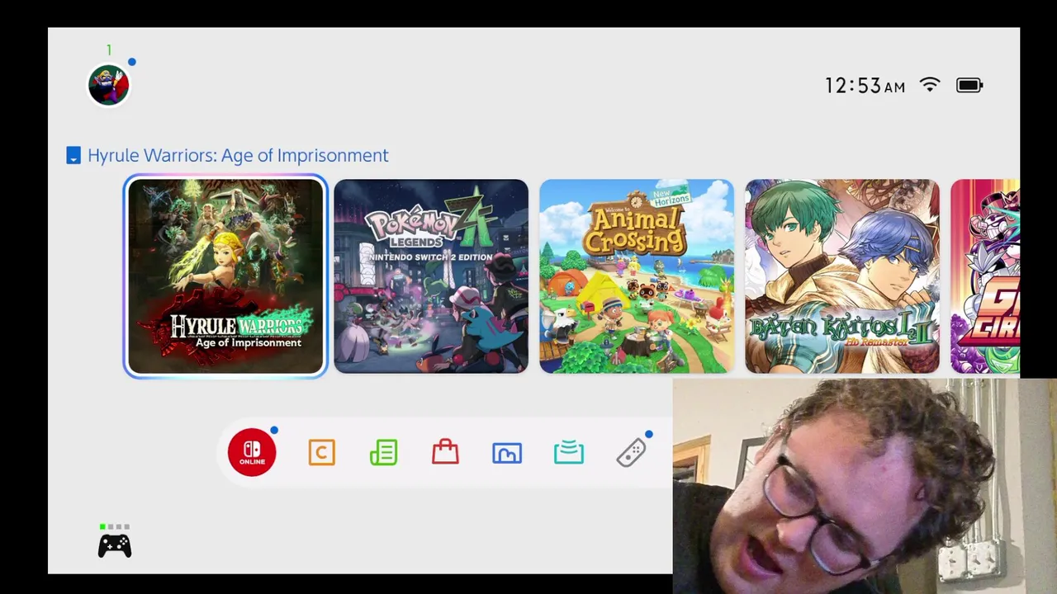Launch Hyrule Warriors: Age of Imprisonment tile

click(x=225, y=276)
